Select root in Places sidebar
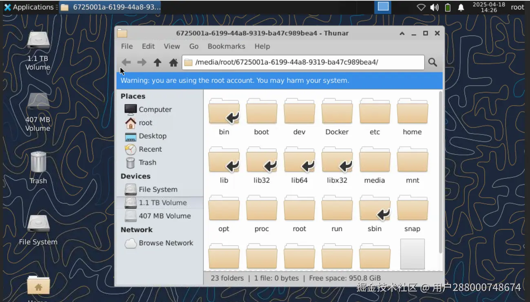The image size is (530, 302). pos(160,123)
